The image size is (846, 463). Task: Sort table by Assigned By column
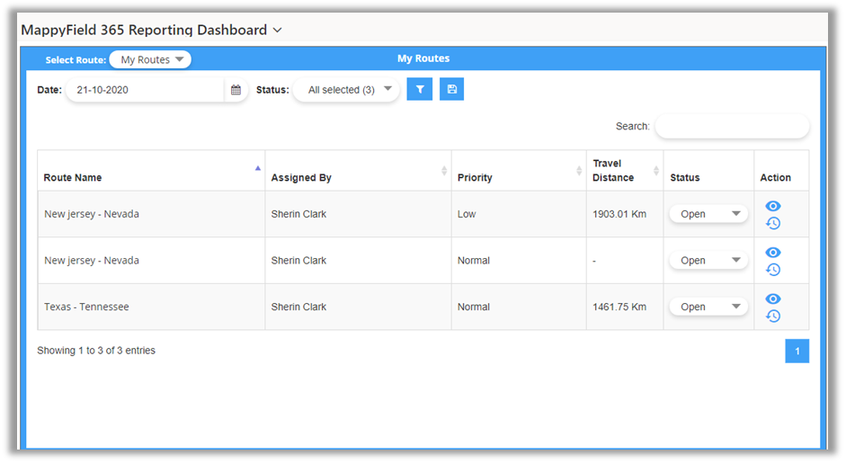pyautogui.click(x=358, y=177)
